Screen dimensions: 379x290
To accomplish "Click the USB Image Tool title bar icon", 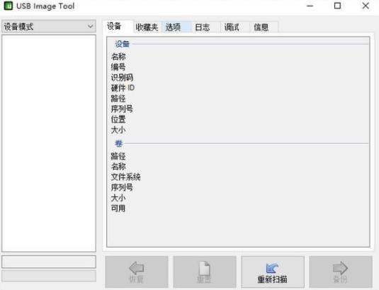I will click(x=8, y=6).
